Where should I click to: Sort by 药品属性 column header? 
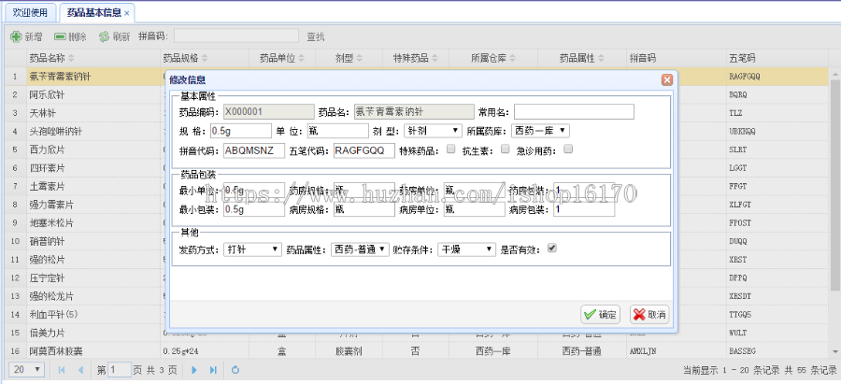(582, 58)
